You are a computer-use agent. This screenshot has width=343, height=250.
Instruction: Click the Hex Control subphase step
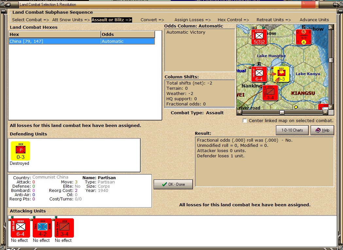[233, 20]
